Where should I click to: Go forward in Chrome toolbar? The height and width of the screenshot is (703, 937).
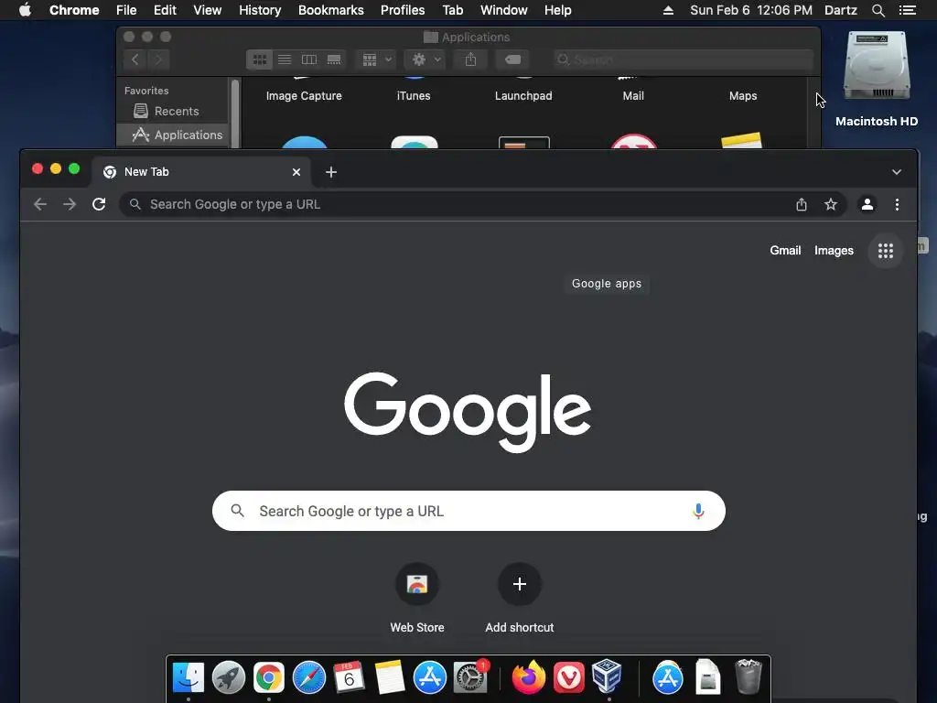coord(70,204)
